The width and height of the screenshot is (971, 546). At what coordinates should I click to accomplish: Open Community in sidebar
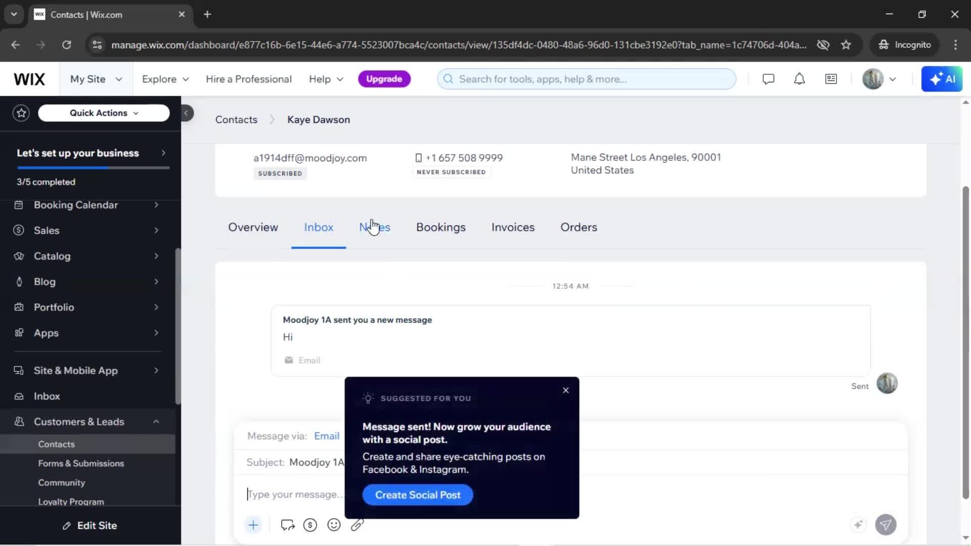point(61,482)
